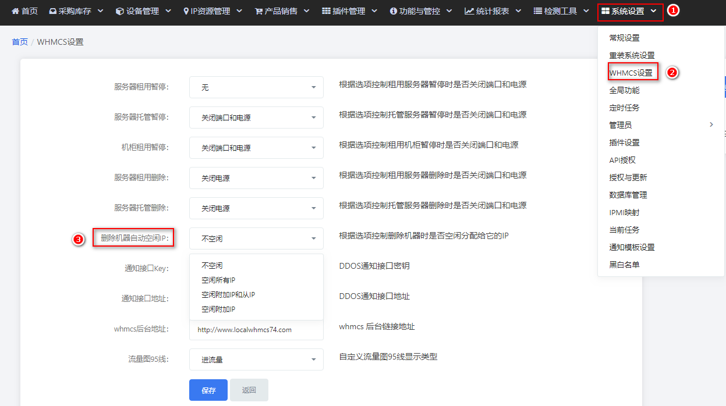Click the 首页 breadcrumb link
This screenshot has height=406, width=726.
(20, 42)
